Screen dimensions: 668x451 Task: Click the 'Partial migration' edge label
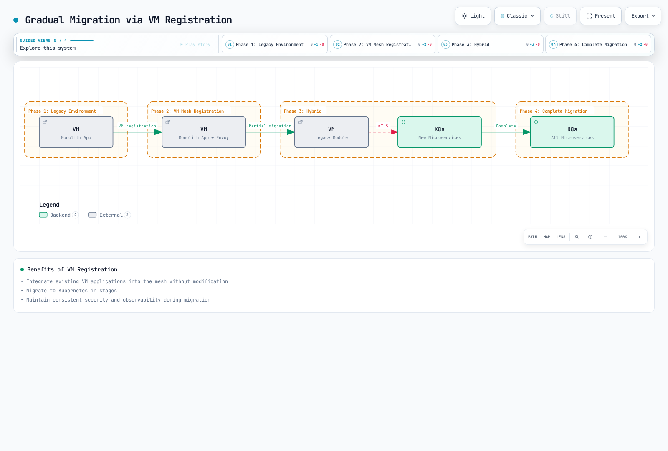270,126
